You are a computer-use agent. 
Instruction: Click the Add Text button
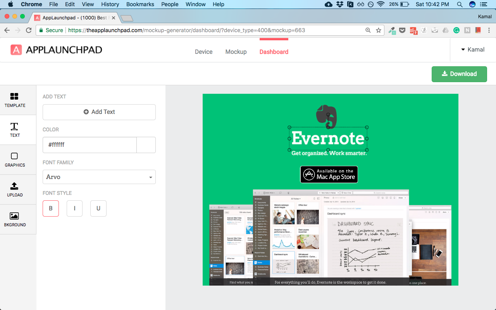[99, 112]
